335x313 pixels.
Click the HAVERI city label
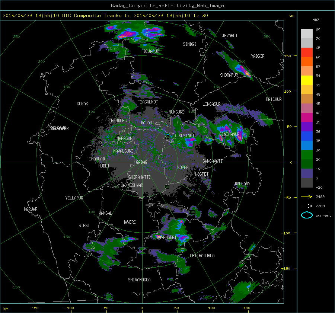[129, 222]
